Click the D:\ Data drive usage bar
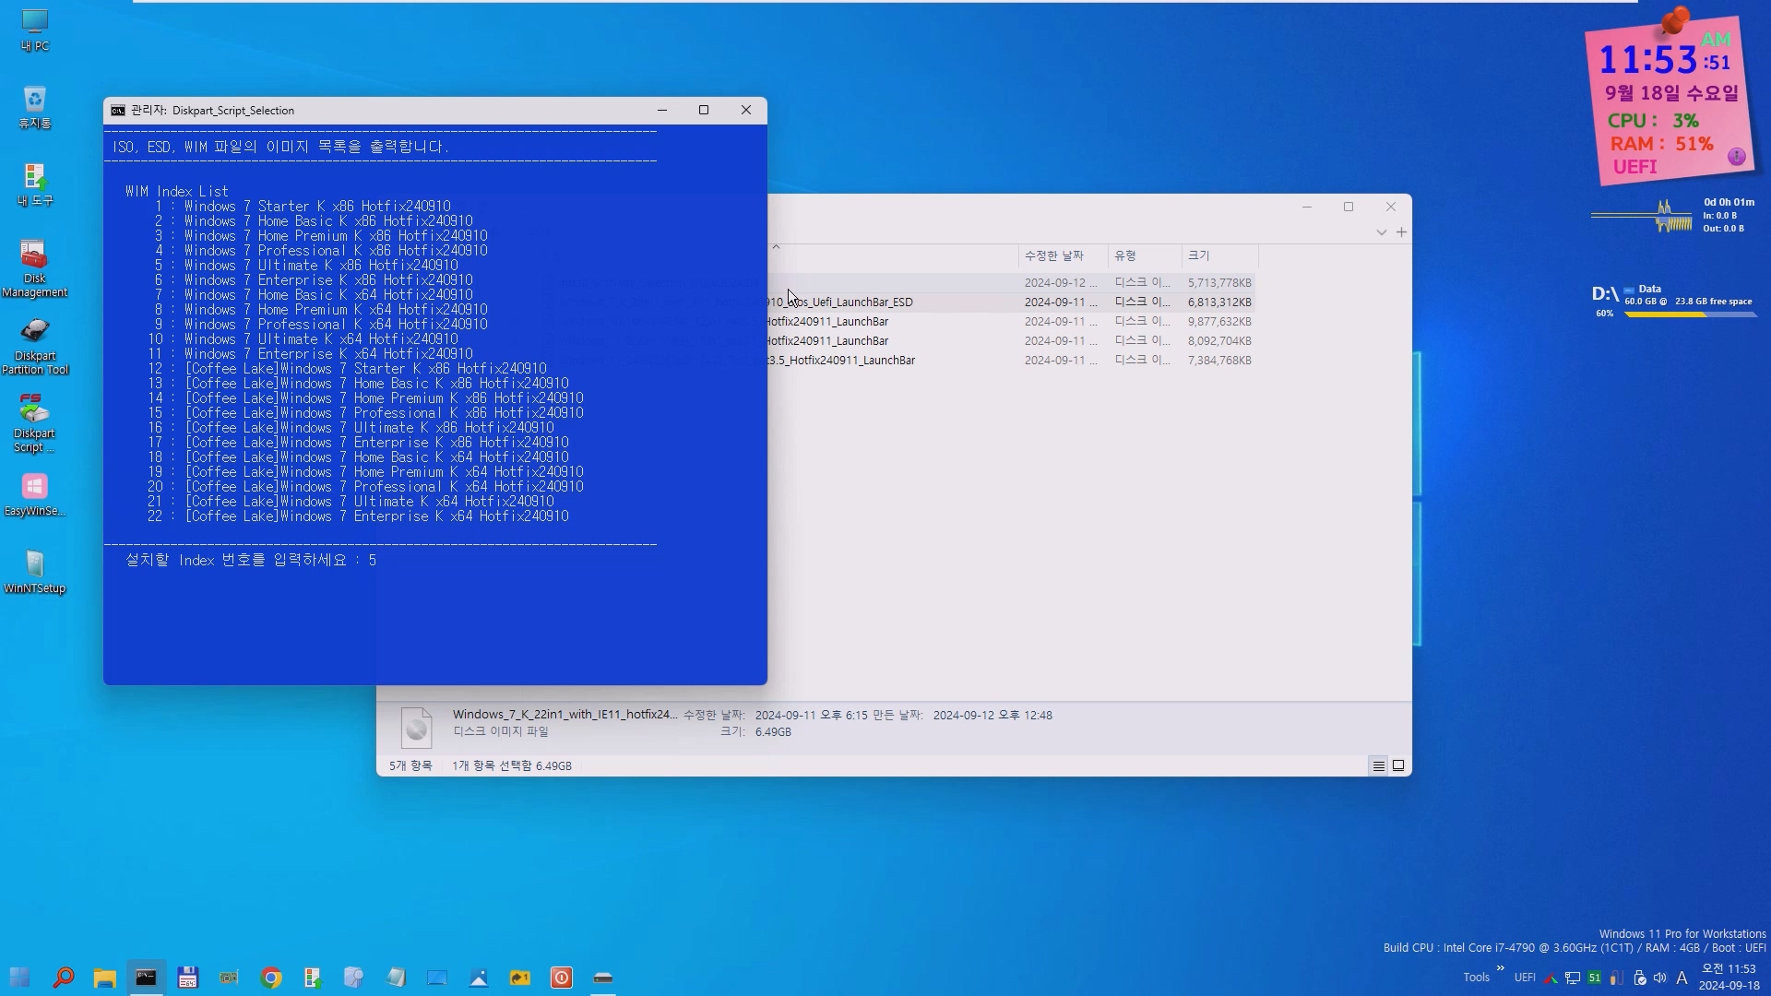Viewport: 1771px width, 996px height. [x=1690, y=314]
